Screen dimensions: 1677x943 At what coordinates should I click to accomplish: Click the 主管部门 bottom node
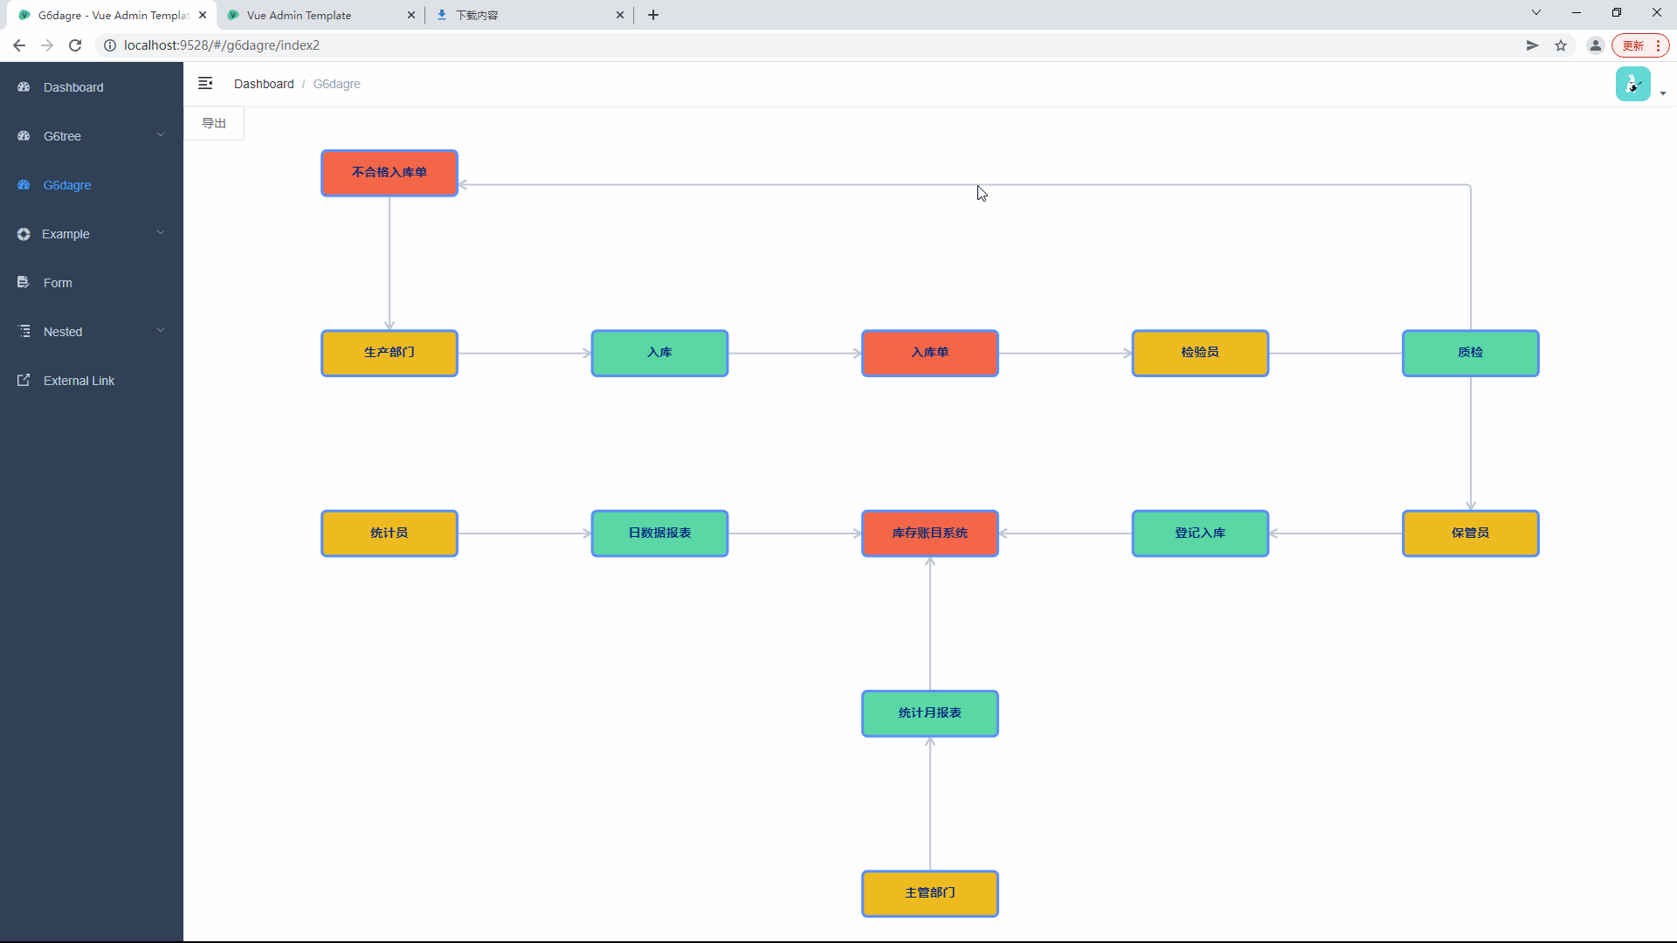click(x=929, y=892)
